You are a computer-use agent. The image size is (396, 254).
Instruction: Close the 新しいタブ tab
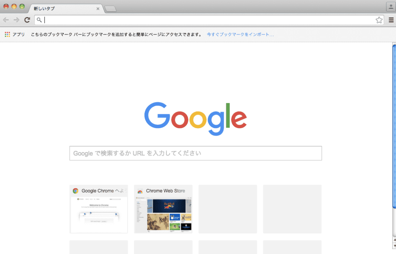coord(98,9)
